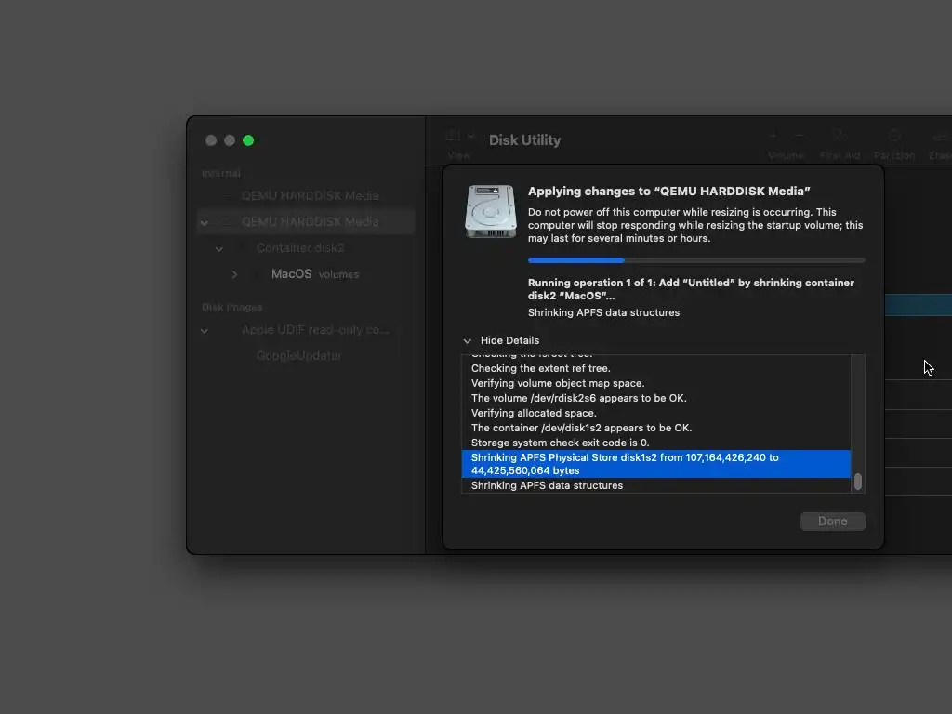Select Apple UDIF read-only disk image
The width and height of the screenshot is (952, 714).
305,330
